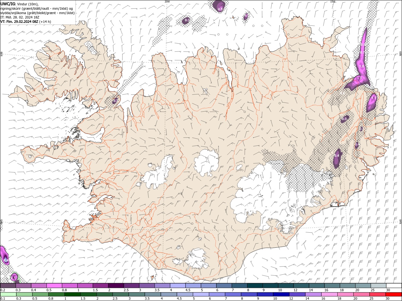This screenshot has width=402, height=301.
Task: Click the snow legend swatch between 0.5 and 0.8
Action: point(54,285)
